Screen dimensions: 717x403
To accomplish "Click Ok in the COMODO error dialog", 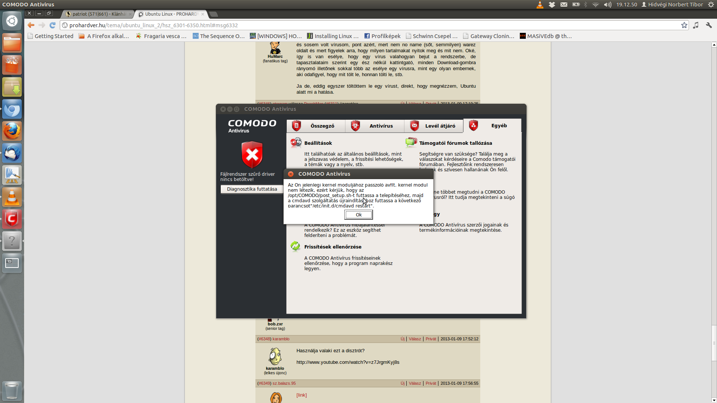I will 358,215.
